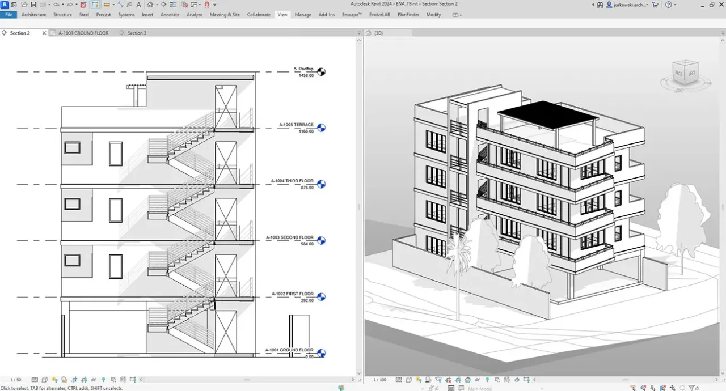The height and width of the screenshot is (391, 726).
Task: Open the 1 : 50 view scale dropdown
Action: pyautogui.click(x=16, y=380)
